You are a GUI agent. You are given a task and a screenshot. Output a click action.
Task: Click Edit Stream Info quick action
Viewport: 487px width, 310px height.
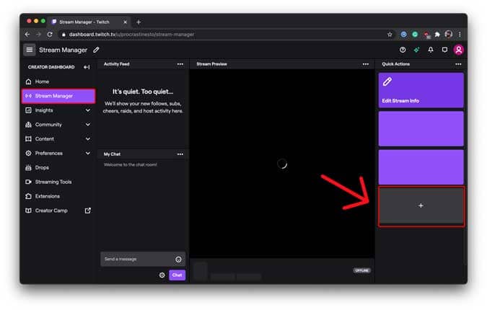pyautogui.click(x=421, y=90)
